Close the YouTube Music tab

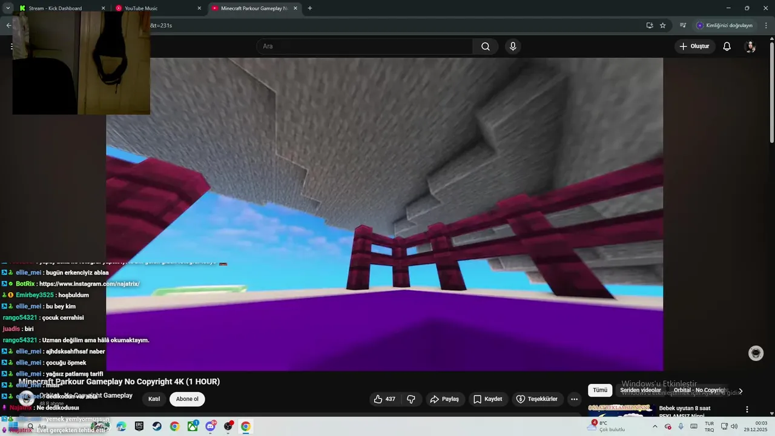(199, 8)
